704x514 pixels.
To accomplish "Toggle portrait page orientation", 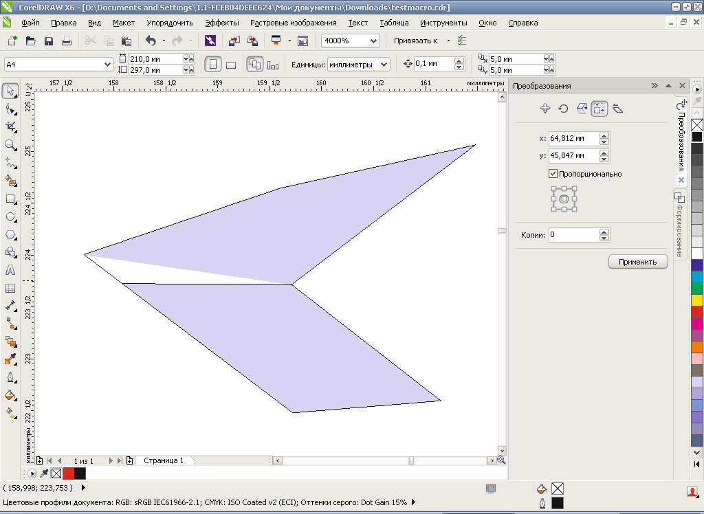I will pyautogui.click(x=213, y=64).
